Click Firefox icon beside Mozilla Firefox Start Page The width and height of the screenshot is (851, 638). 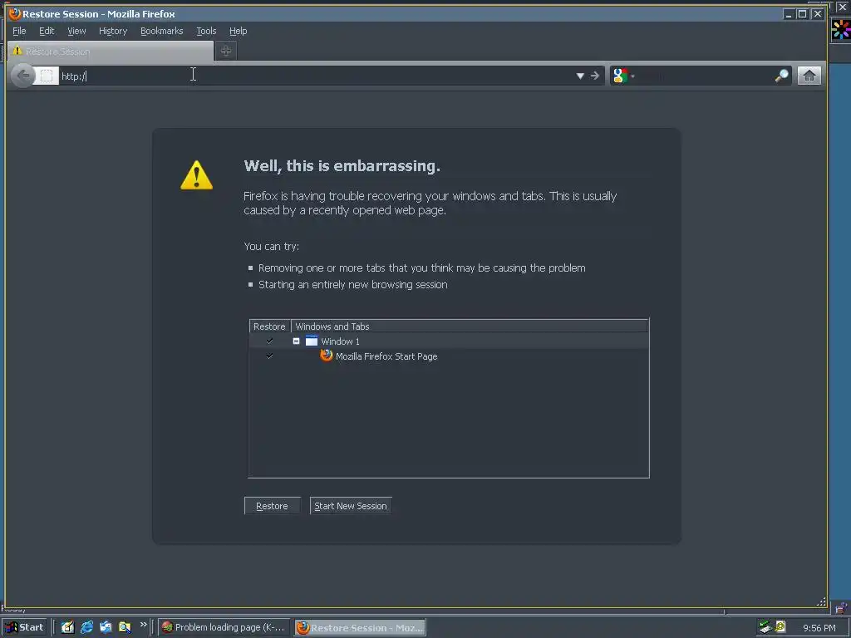click(x=326, y=356)
